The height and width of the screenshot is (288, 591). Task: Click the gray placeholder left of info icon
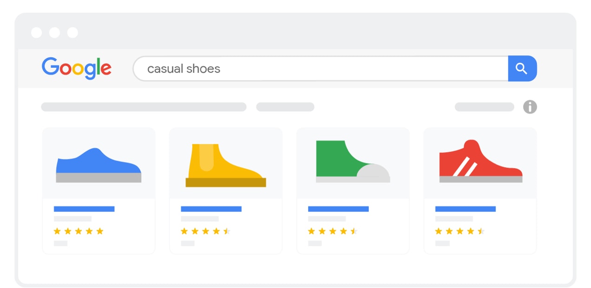(x=484, y=107)
